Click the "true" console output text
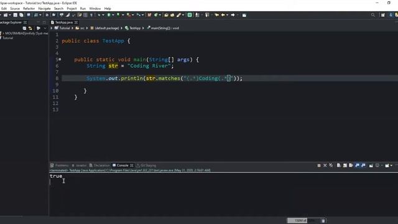The width and height of the screenshot is (398, 224). click(x=56, y=176)
